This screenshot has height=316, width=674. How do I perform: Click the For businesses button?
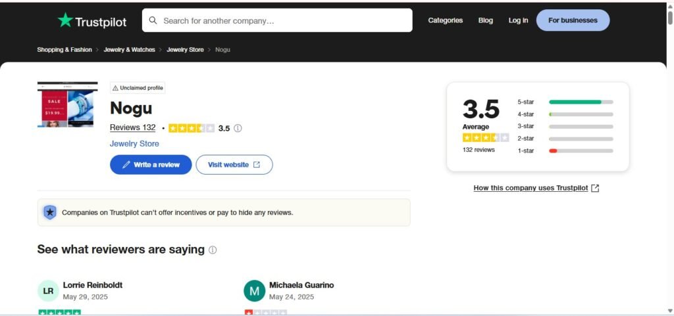573,20
